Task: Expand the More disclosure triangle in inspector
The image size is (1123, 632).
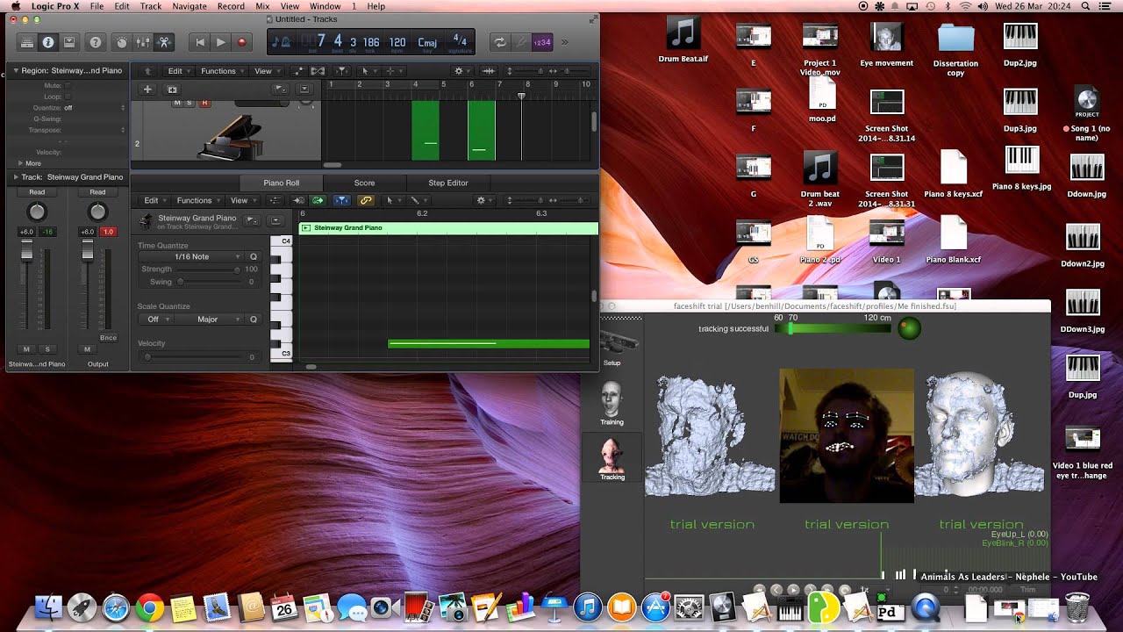Action: click(20, 163)
